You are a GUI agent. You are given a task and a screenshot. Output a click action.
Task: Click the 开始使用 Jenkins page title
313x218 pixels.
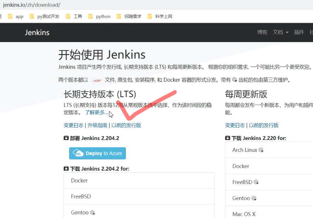102,55
